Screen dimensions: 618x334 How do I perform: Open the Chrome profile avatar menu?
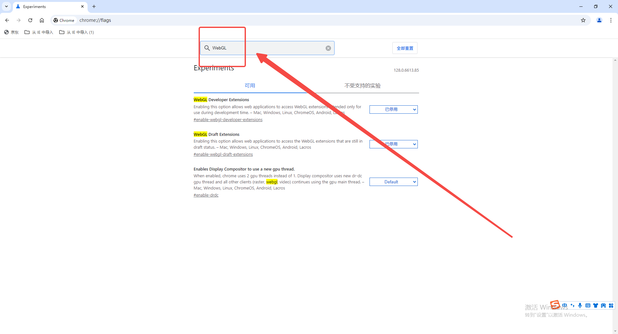(x=599, y=20)
